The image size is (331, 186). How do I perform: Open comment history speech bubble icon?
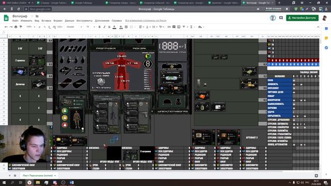tap(281, 18)
